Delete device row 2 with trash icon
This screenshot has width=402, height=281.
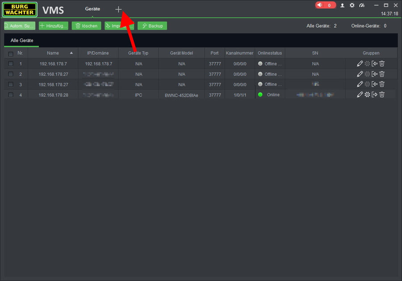(x=382, y=74)
